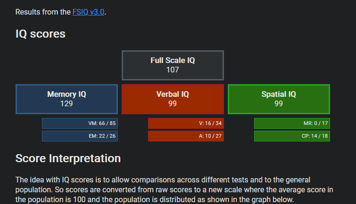Click the EM: 22 / 26 score bar
The height and width of the screenshot is (204, 356).
(80, 136)
